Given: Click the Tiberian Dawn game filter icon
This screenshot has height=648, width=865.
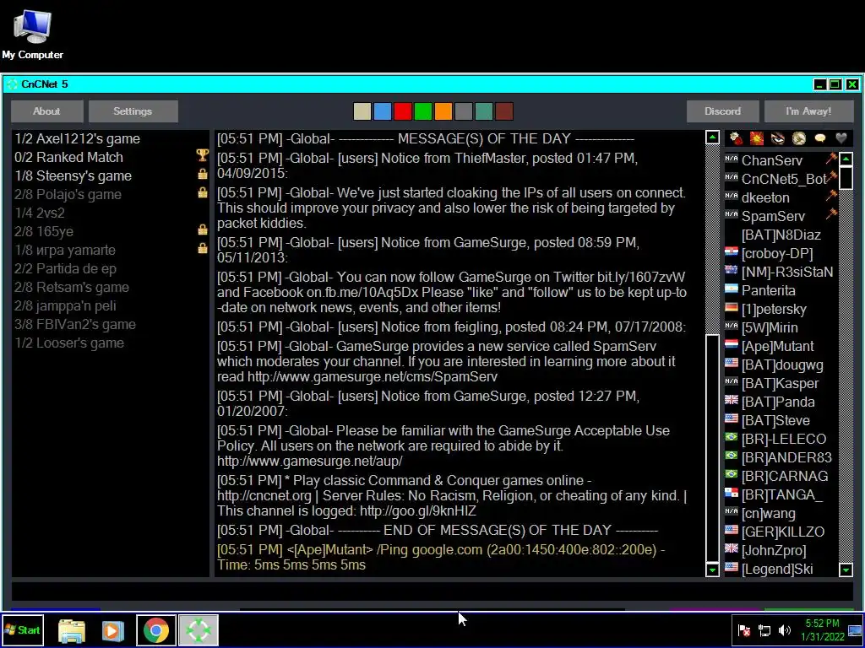Looking at the screenshot, I should (x=736, y=138).
